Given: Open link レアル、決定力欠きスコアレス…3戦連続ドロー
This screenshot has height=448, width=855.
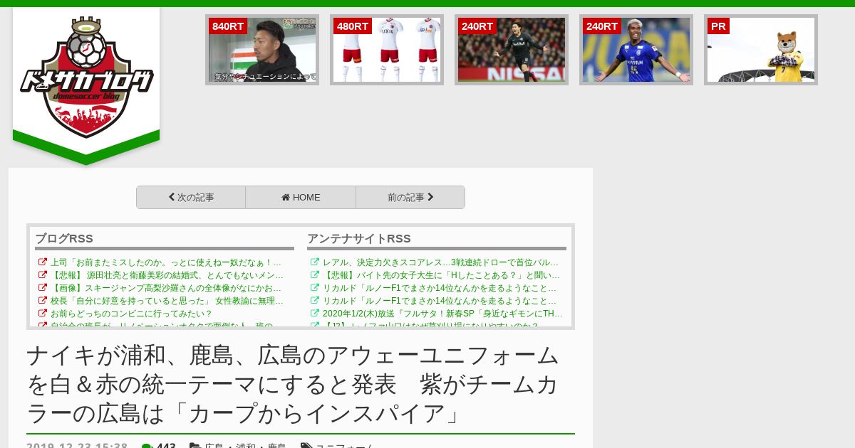Looking at the screenshot, I should click(x=440, y=262).
